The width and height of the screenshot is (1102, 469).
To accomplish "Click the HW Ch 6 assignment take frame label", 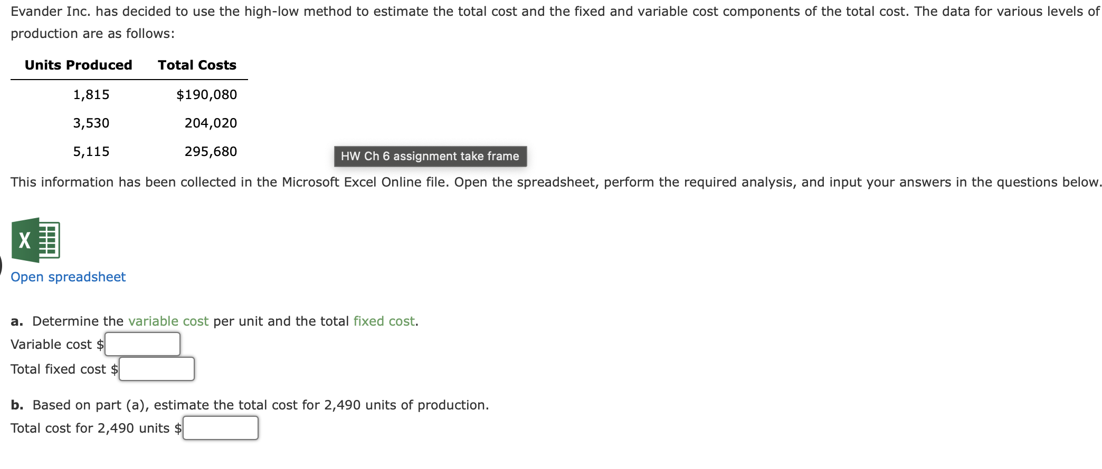I will point(429,156).
